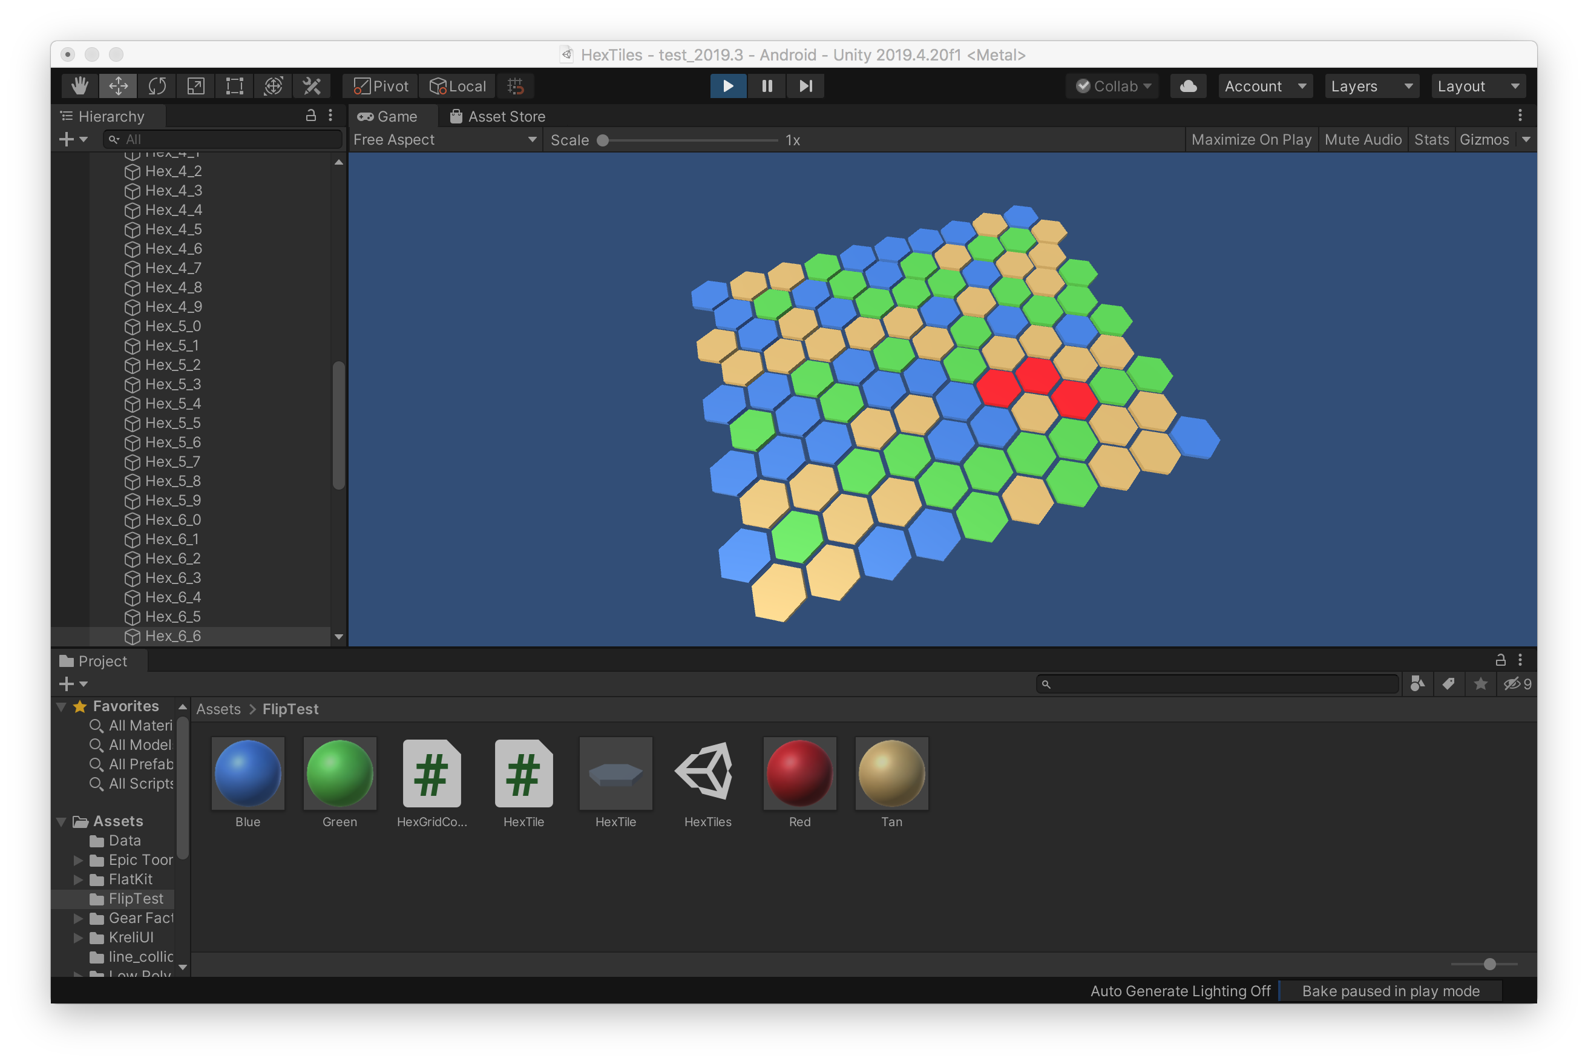Lock the Project panel
The height and width of the screenshot is (1064, 1588).
tap(1500, 660)
